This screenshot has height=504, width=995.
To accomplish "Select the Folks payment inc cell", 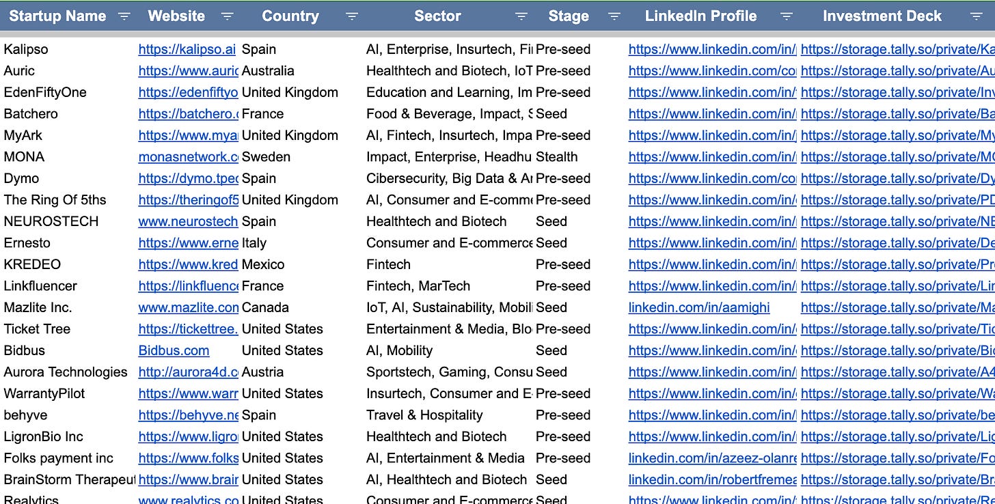I will point(59,458).
